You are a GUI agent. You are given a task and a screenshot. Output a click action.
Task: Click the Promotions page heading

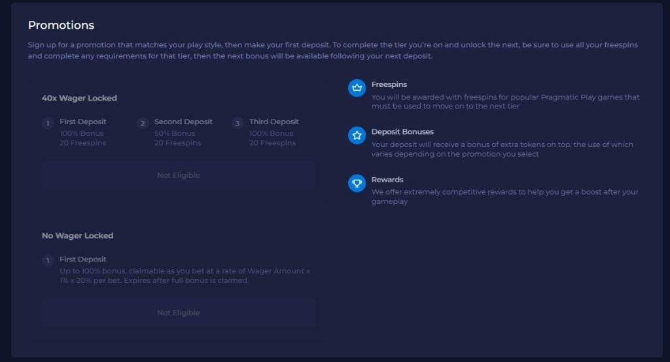61,25
